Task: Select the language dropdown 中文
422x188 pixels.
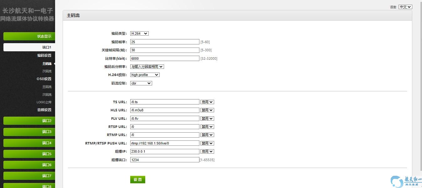Action: (x=405, y=7)
